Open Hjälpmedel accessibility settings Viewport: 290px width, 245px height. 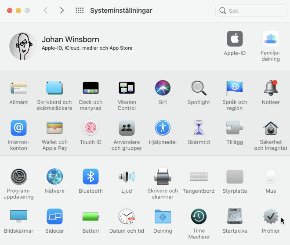163,128
